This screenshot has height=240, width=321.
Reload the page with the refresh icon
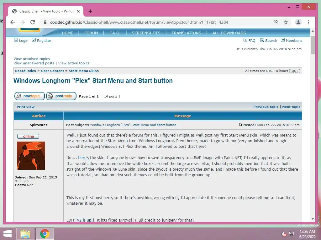(33, 22)
